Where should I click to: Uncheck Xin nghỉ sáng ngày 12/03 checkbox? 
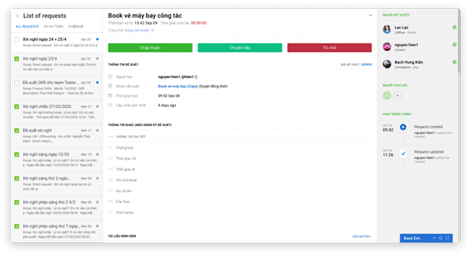pos(17,155)
